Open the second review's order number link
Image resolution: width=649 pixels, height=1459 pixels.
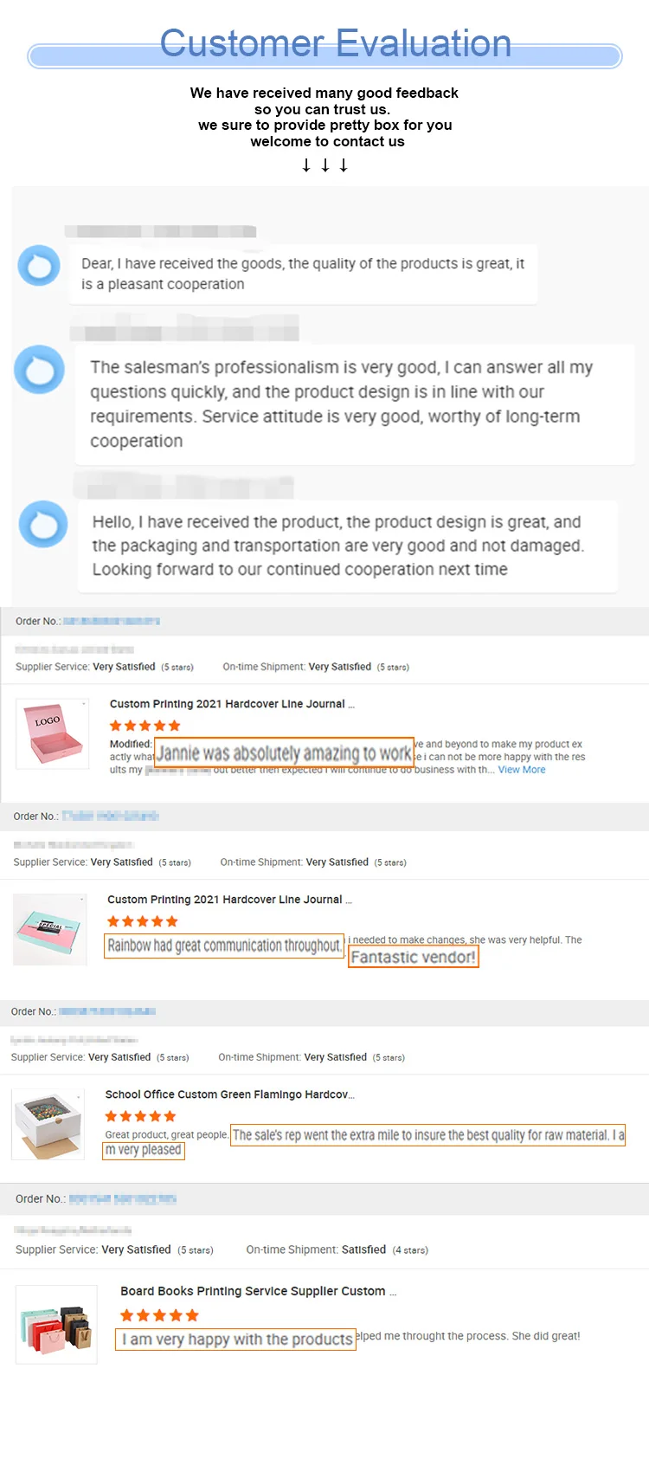(x=111, y=816)
